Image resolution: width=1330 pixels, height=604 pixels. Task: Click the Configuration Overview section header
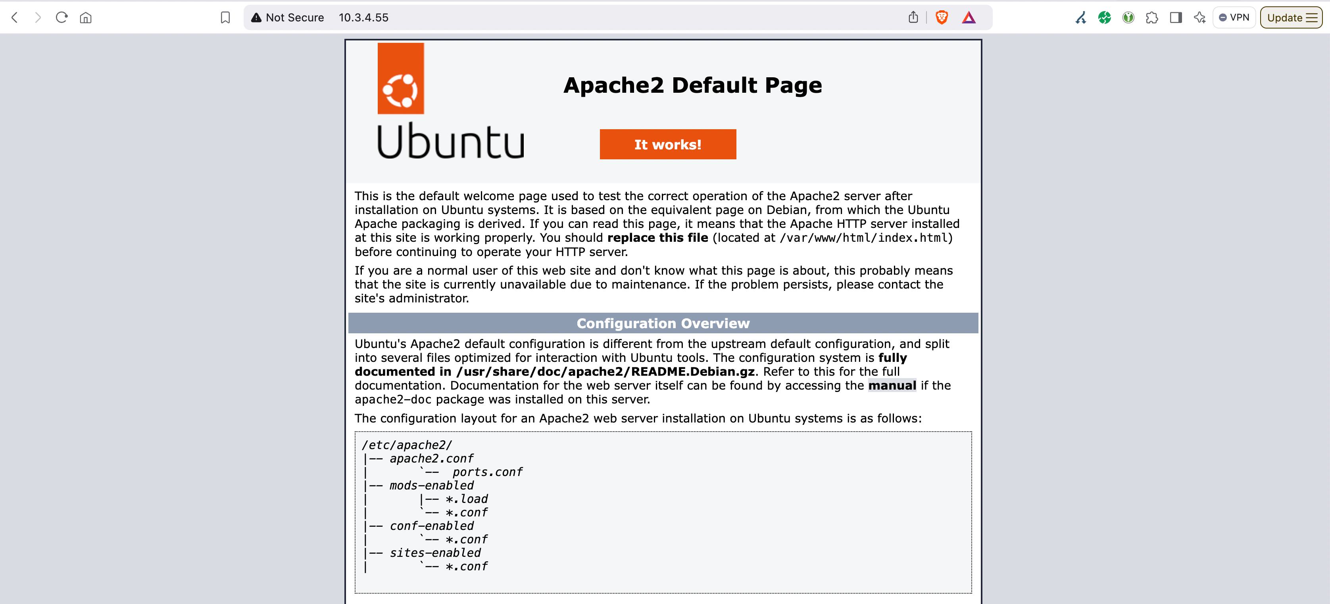click(x=663, y=323)
